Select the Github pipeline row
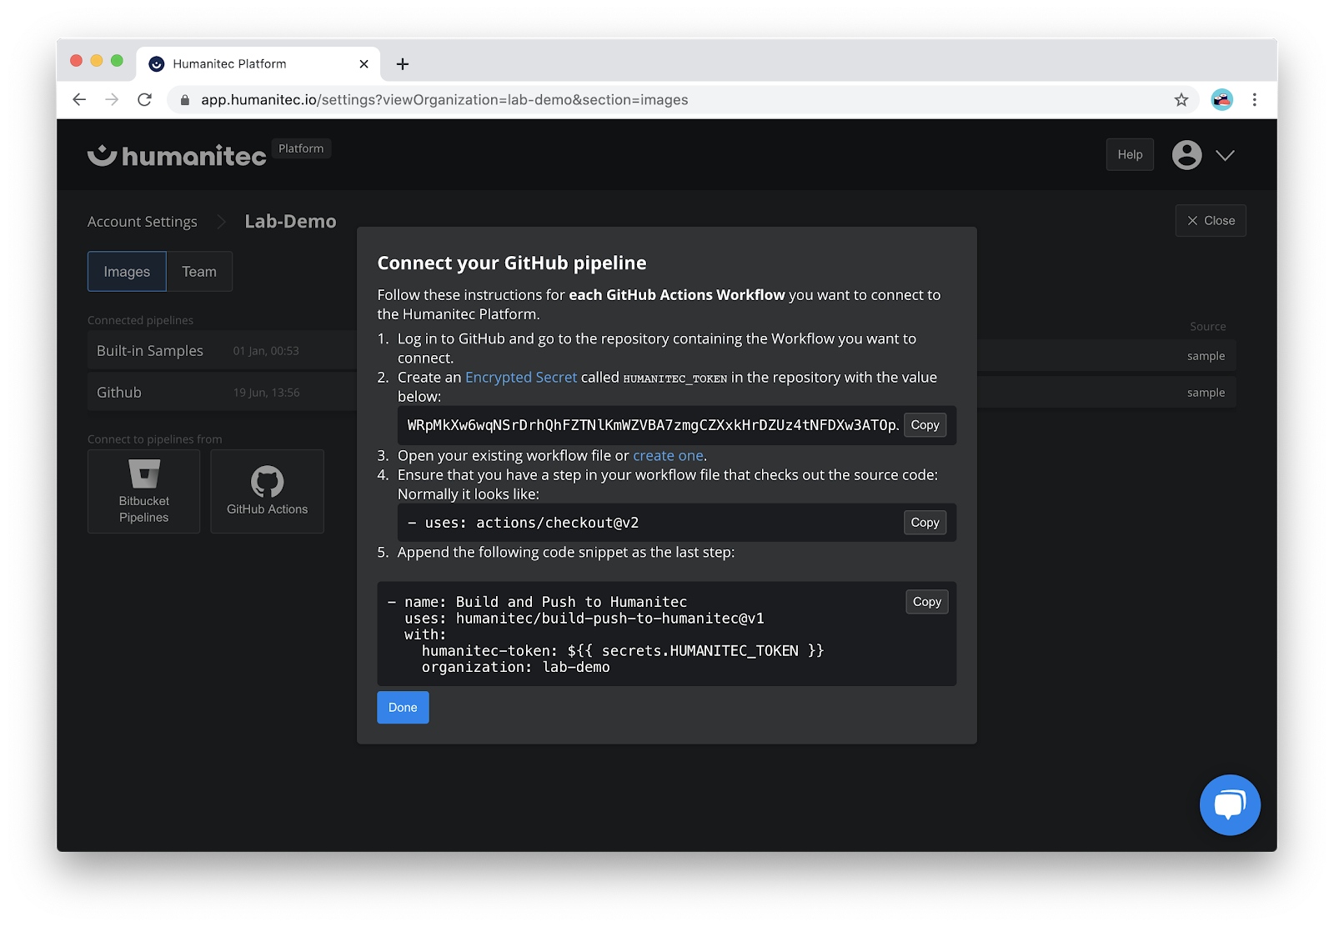 [x=222, y=392]
